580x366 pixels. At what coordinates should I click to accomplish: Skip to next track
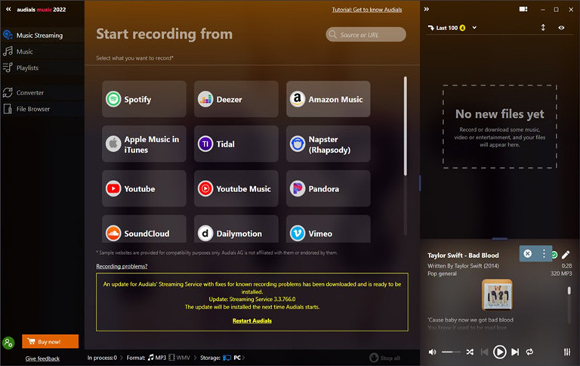click(x=515, y=352)
